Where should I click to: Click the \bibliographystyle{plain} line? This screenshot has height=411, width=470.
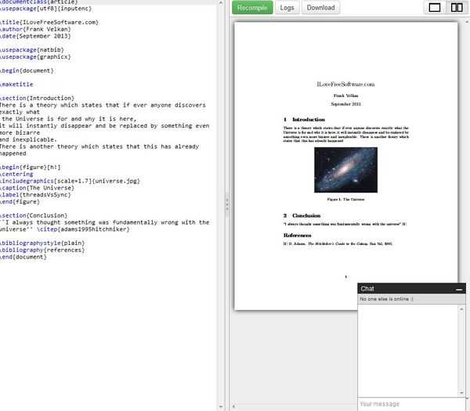42,243
